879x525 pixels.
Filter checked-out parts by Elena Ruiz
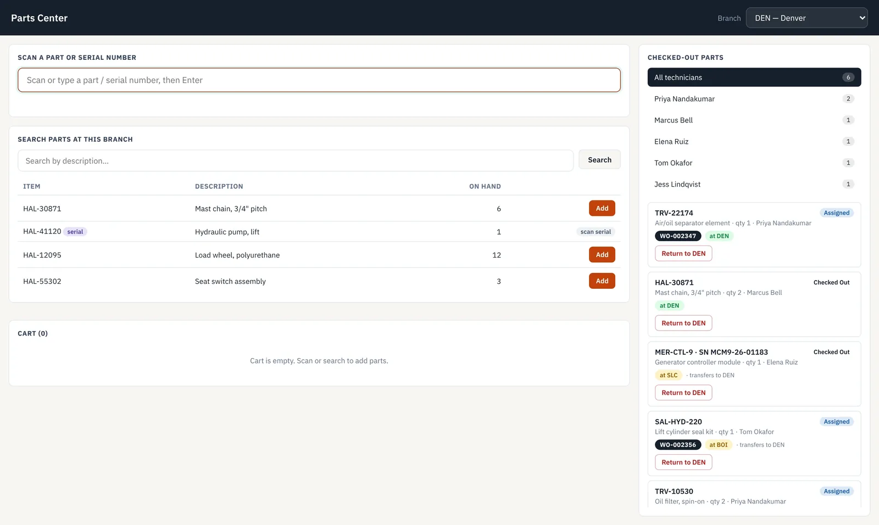[x=754, y=142]
